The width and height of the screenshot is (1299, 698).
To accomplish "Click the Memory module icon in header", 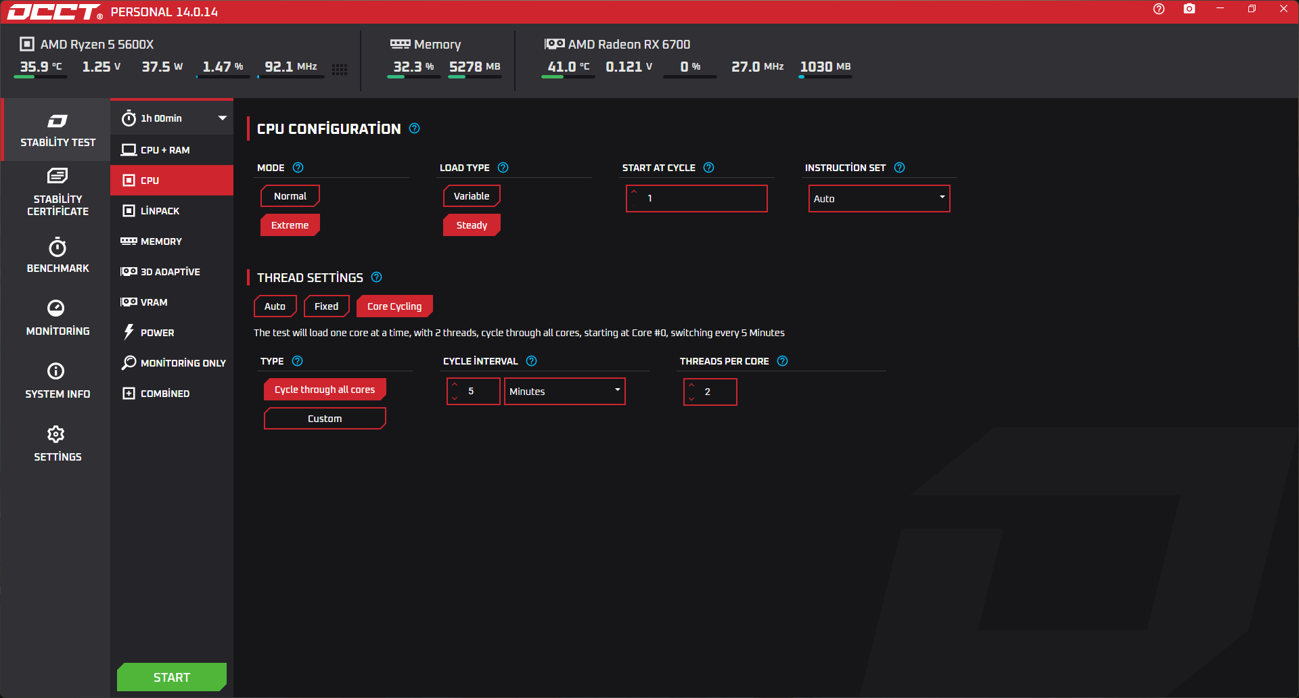I will (400, 44).
